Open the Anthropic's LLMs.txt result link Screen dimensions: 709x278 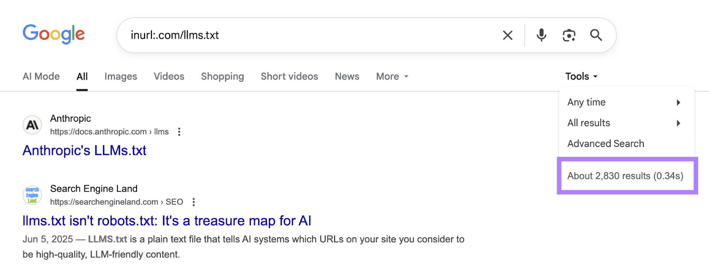tap(84, 151)
